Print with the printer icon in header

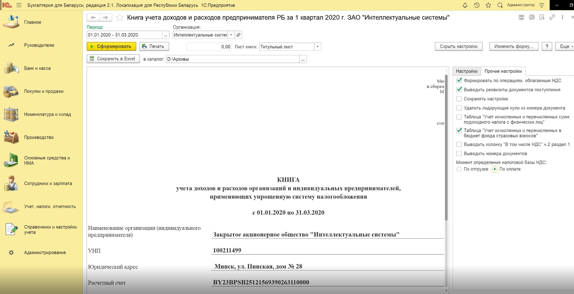point(532,17)
